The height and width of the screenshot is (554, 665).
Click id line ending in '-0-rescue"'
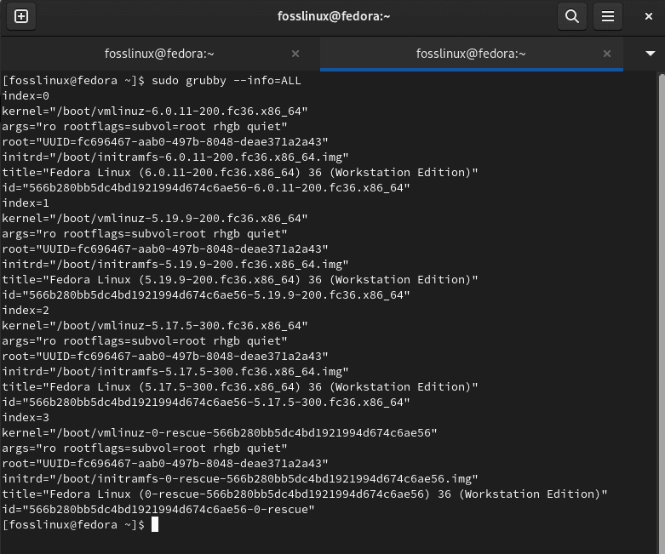[x=158, y=509]
